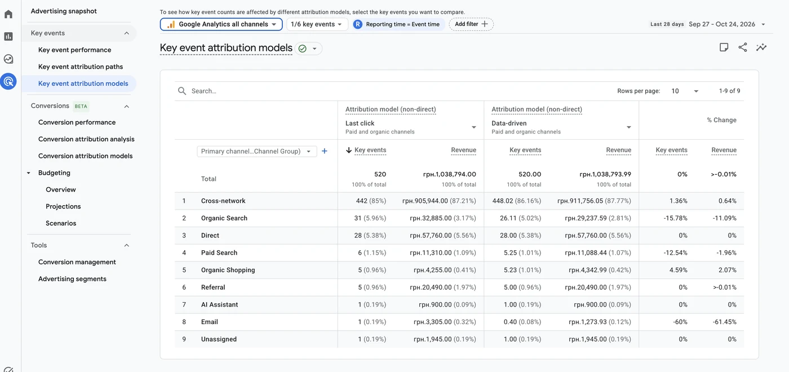
Task: Open the Explore icon in the left rail
Action: (8, 59)
